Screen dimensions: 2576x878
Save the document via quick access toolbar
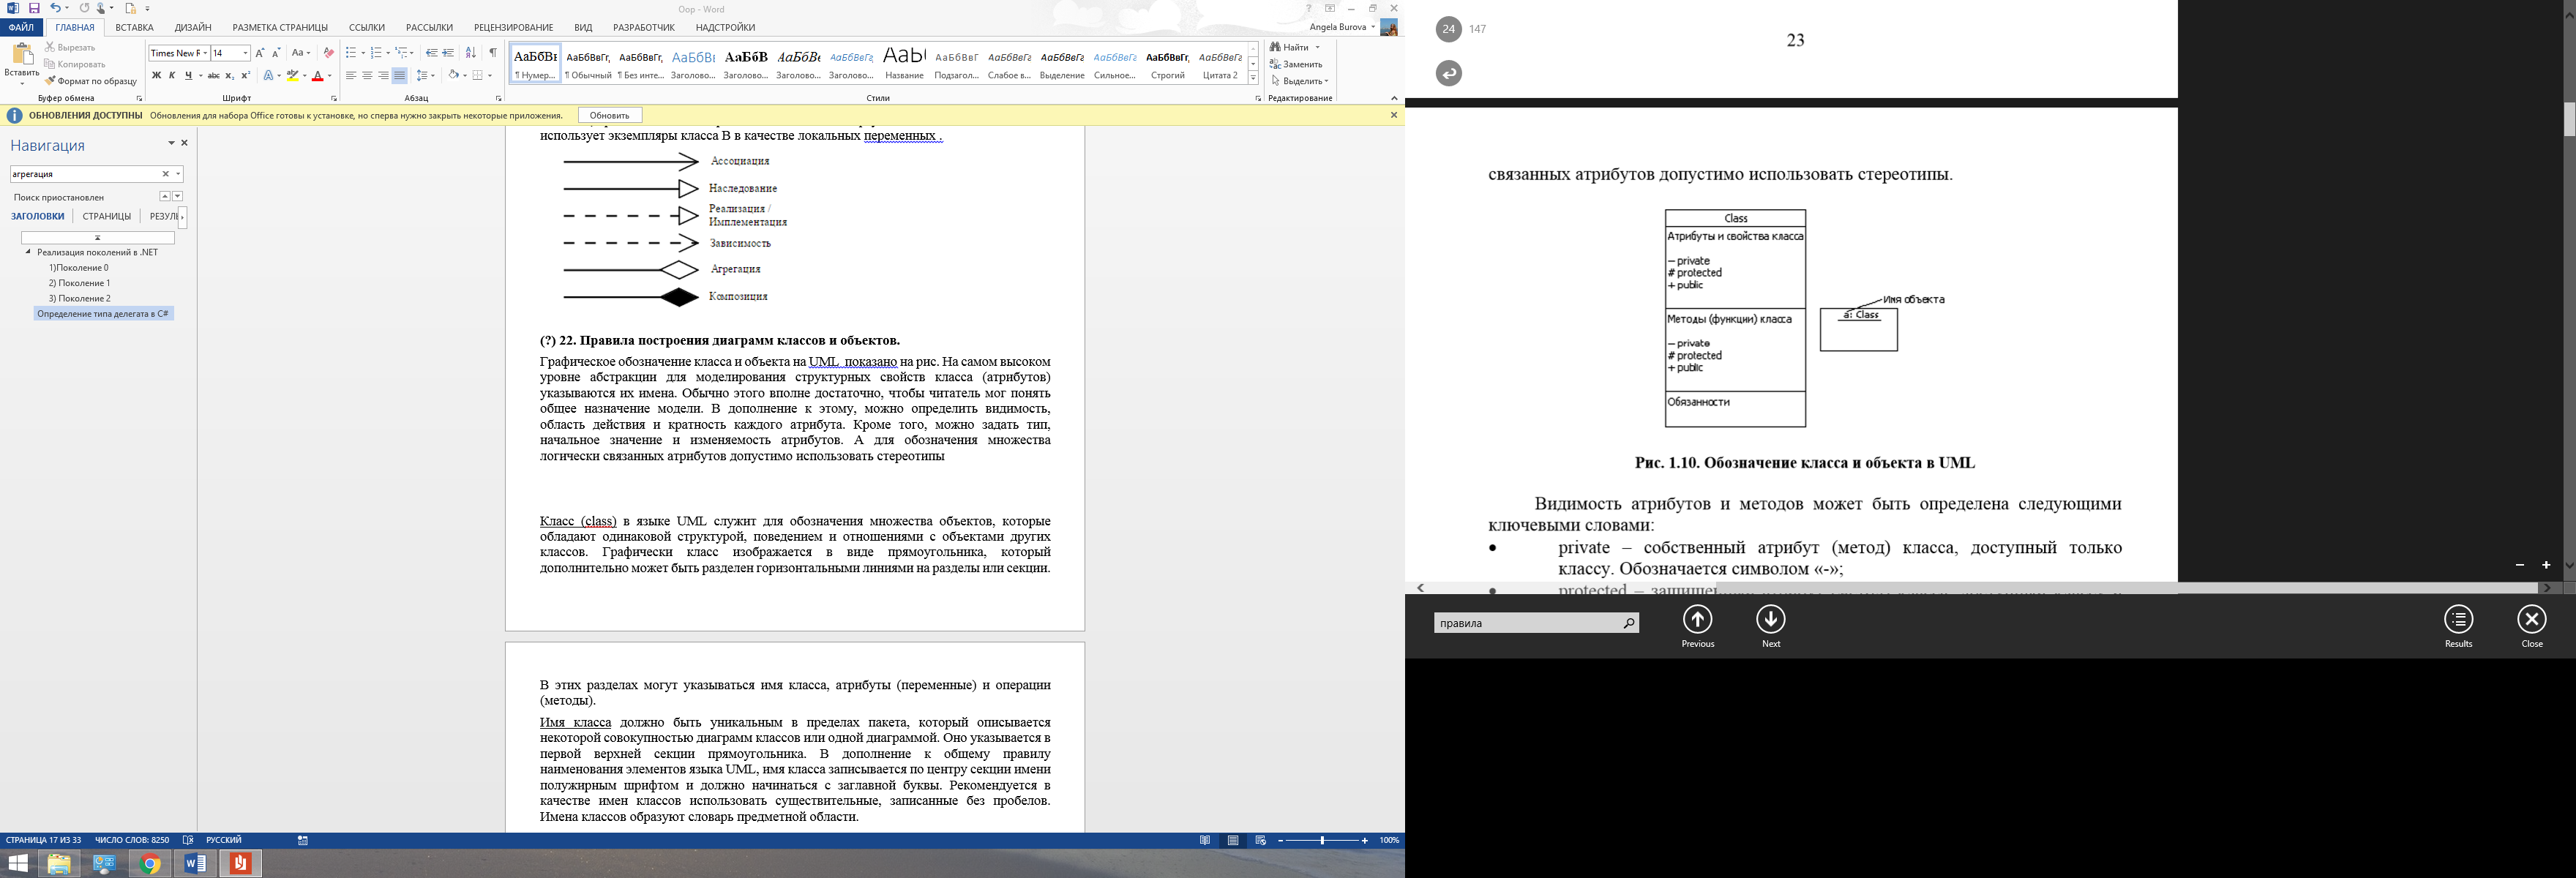click(x=34, y=8)
